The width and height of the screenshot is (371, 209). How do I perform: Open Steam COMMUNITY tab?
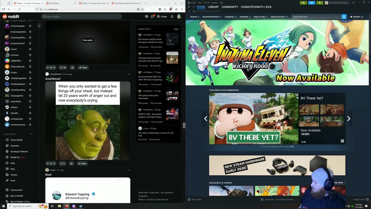(x=230, y=7)
